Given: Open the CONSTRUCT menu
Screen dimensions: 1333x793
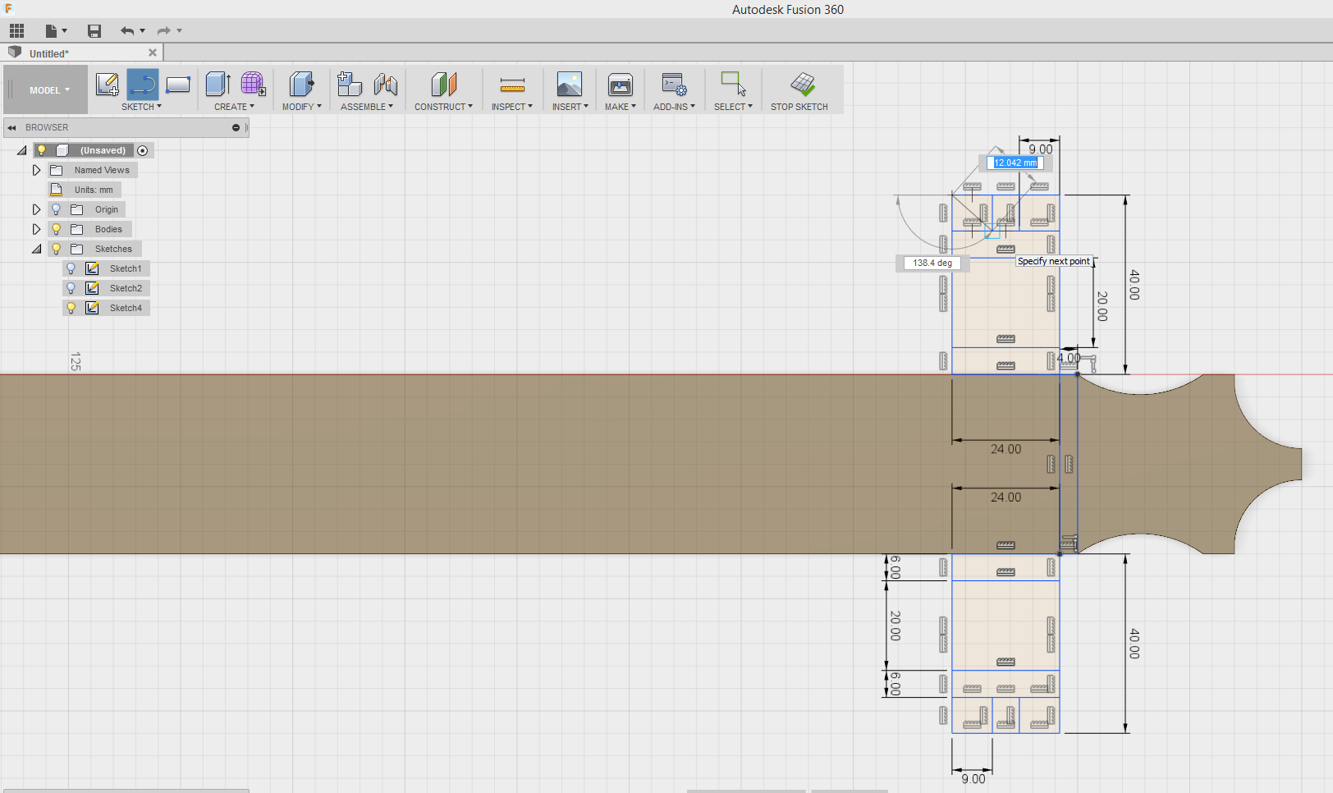Looking at the screenshot, I should click(443, 107).
